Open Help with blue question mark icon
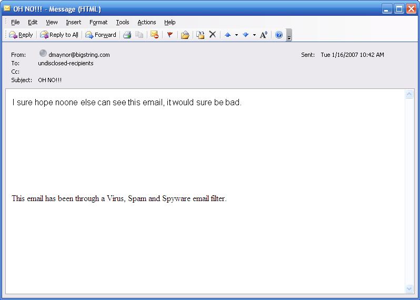Viewport: 420px width, 300px height. click(x=279, y=35)
